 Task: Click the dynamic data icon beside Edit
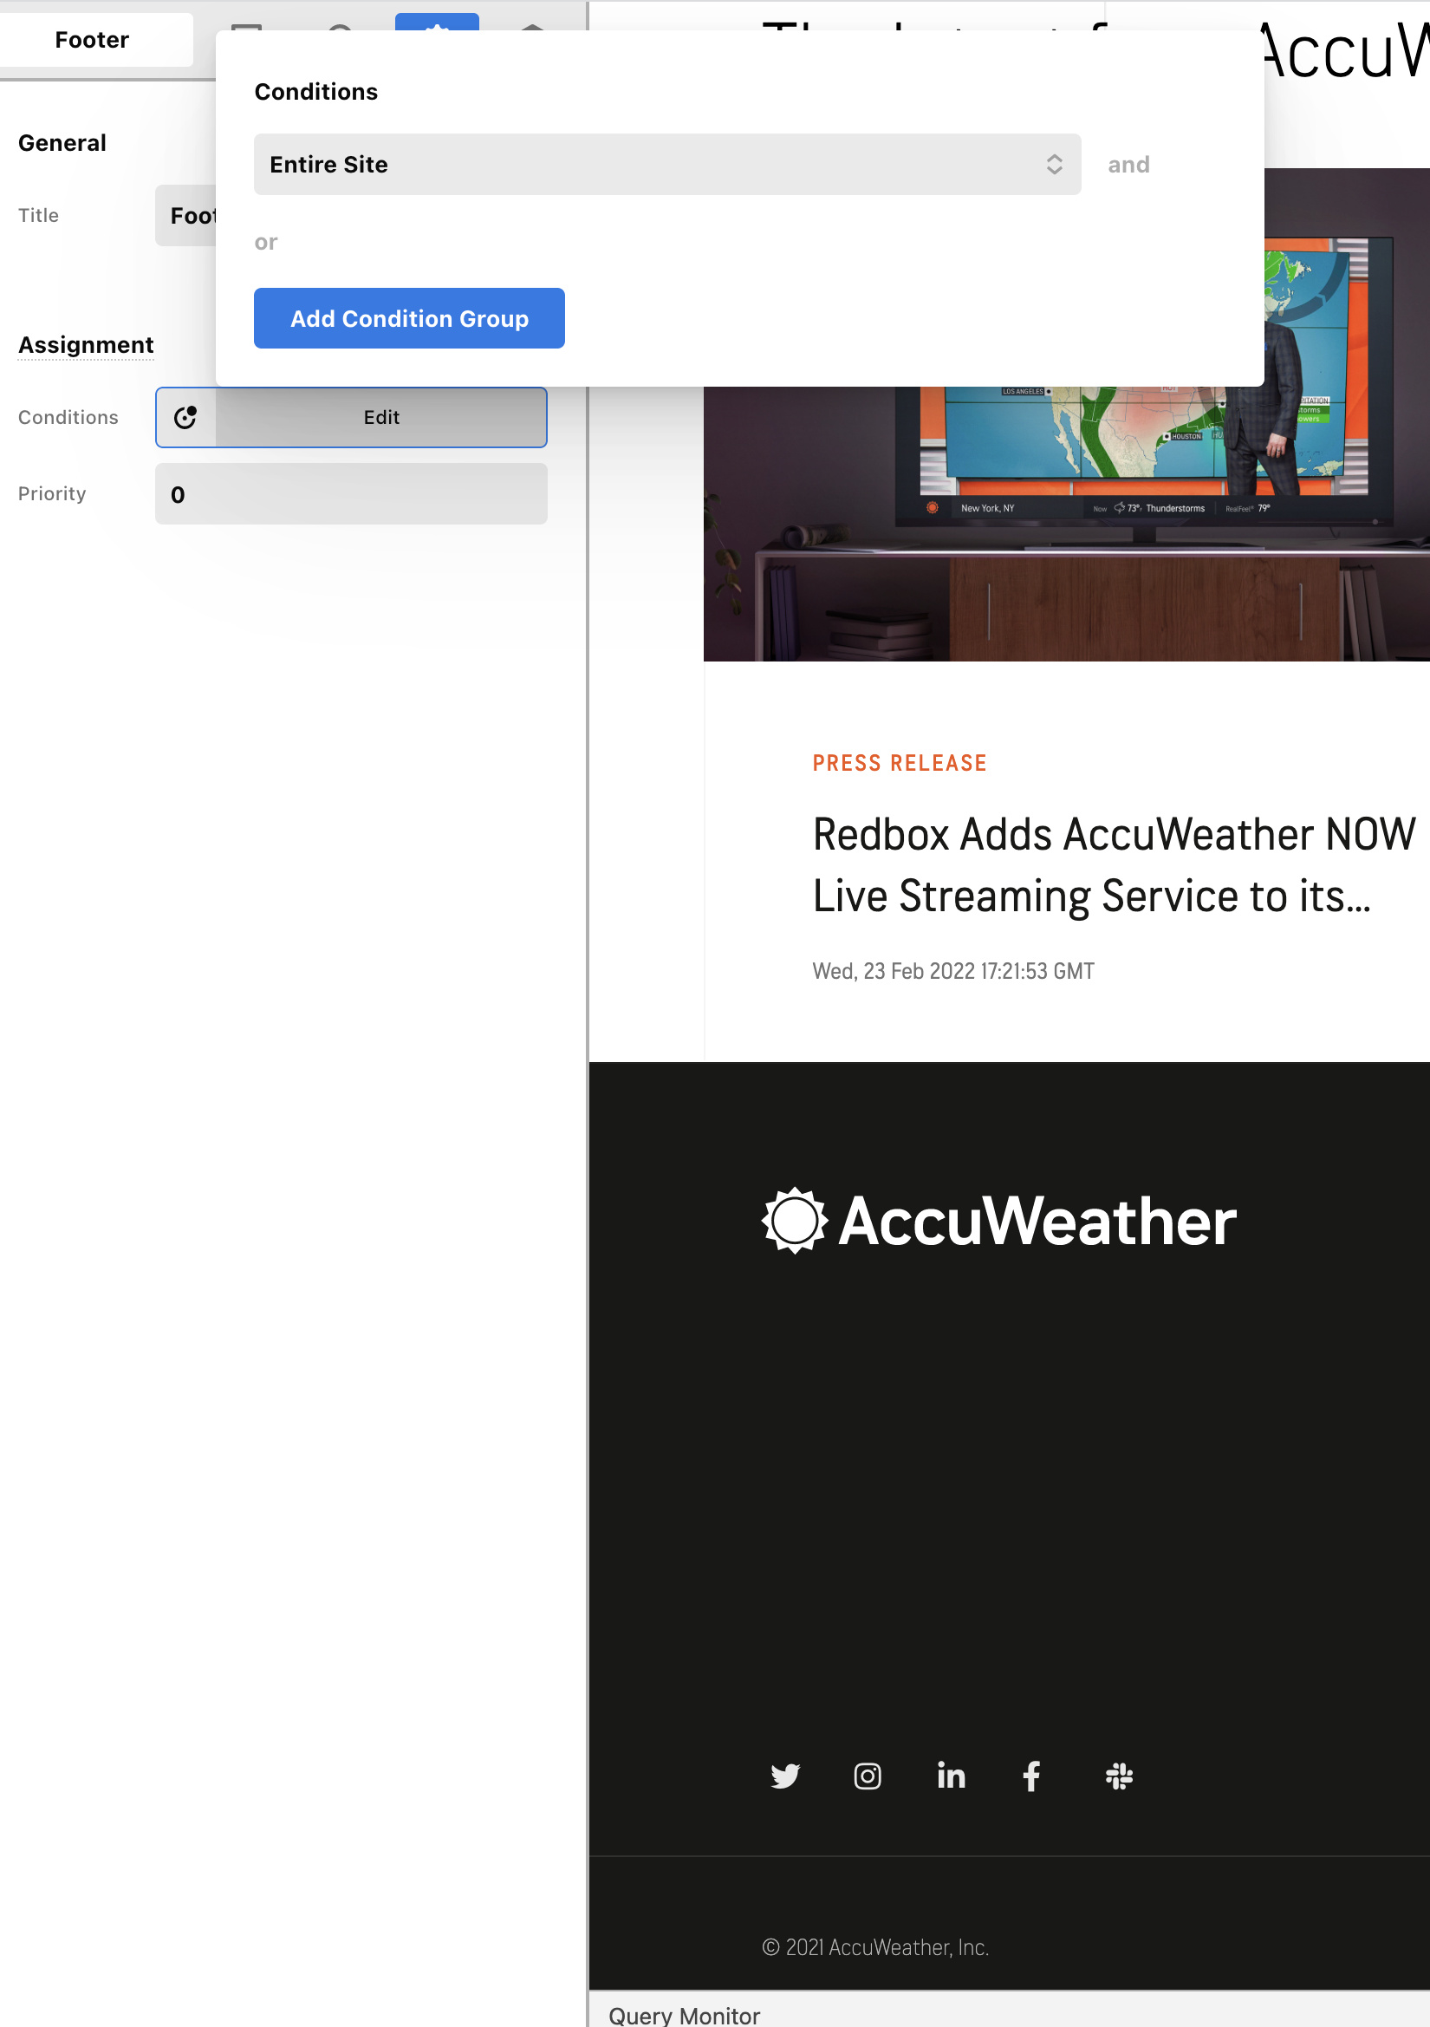pos(185,418)
